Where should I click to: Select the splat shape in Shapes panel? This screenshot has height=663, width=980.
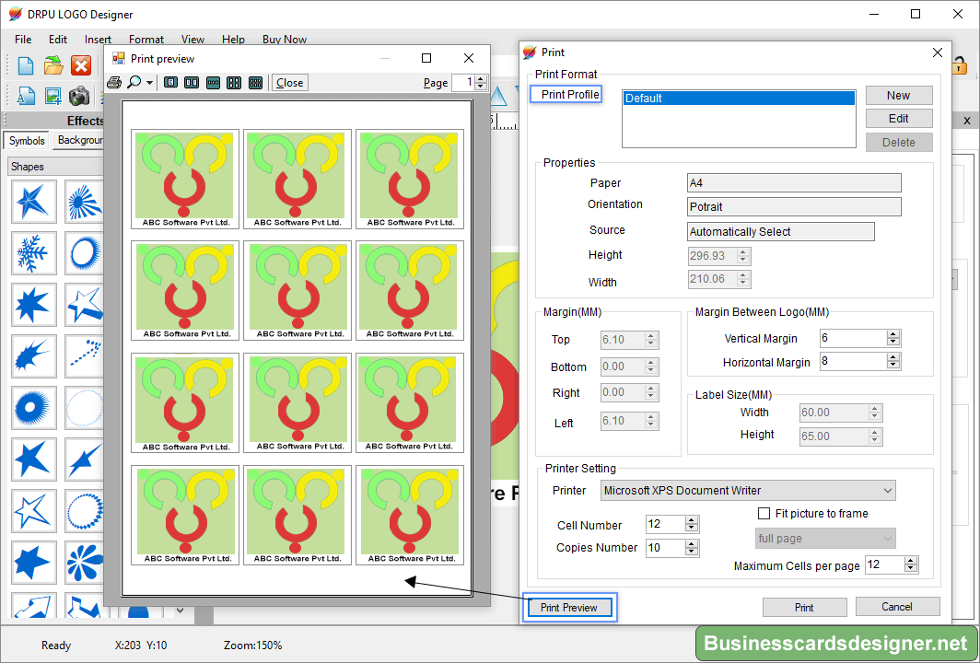pos(33,356)
